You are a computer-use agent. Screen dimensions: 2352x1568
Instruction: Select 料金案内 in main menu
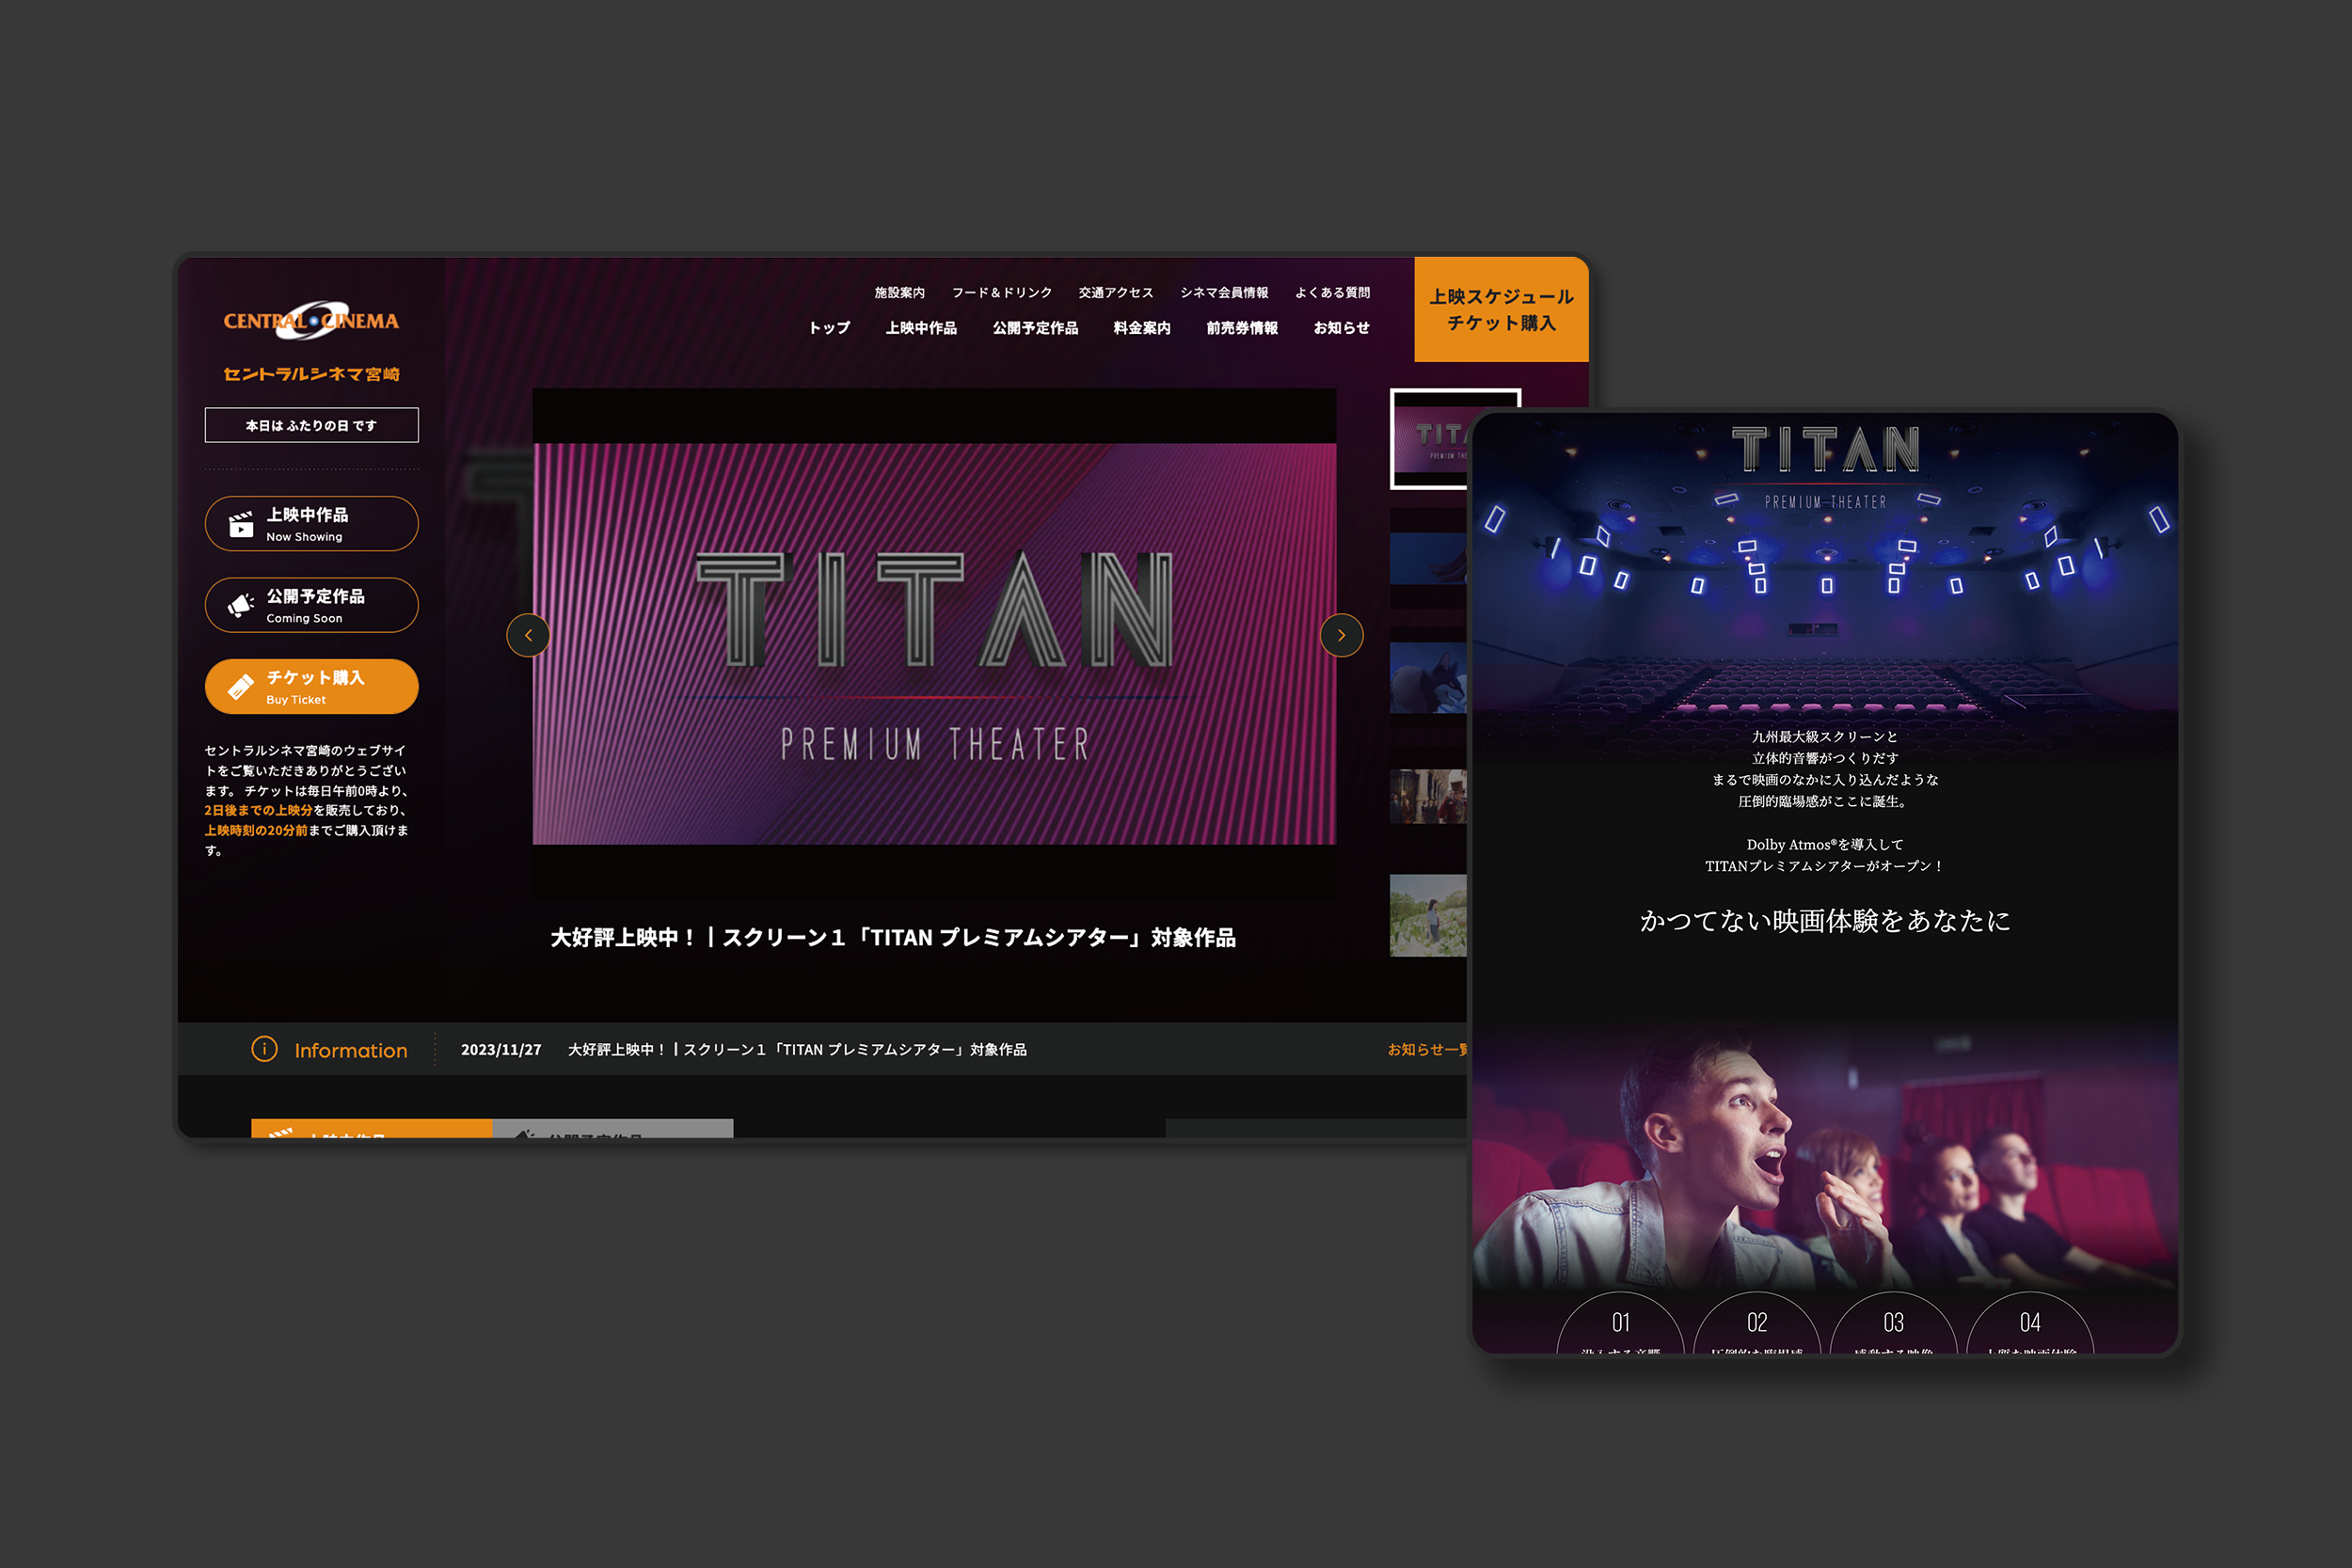coord(1142,328)
